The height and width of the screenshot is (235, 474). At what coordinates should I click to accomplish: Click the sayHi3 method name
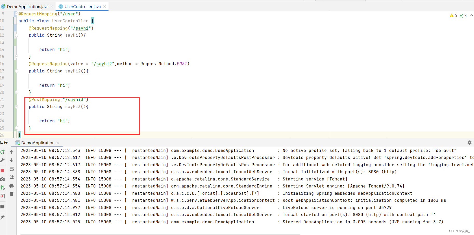coord(73,107)
